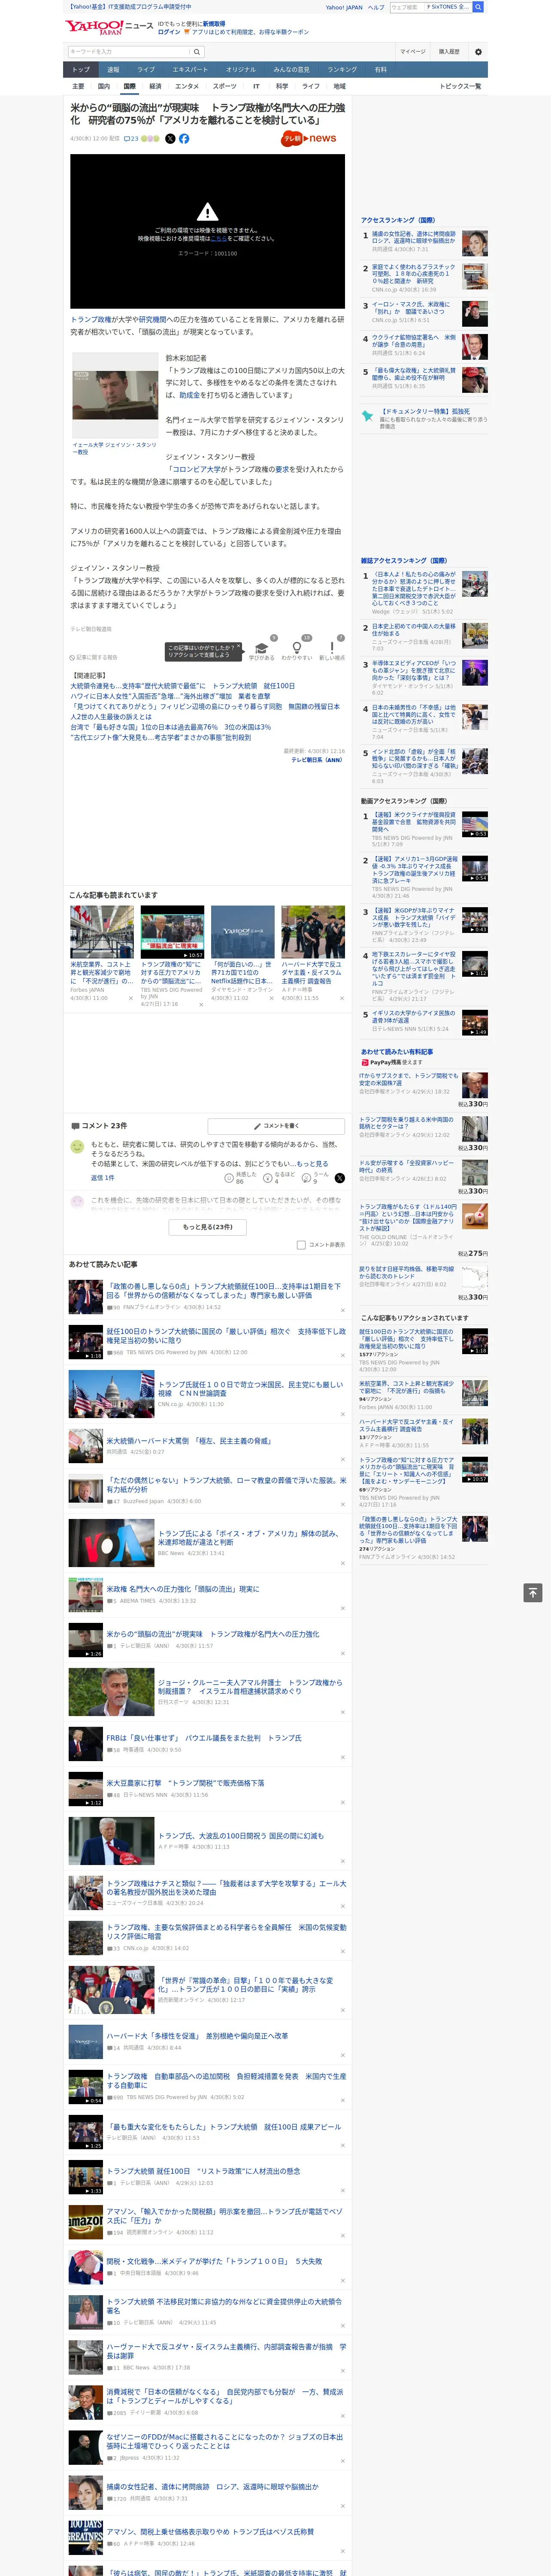Click the search magnifier beside keyword field
This screenshot has height=2576, width=551.
[x=197, y=52]
